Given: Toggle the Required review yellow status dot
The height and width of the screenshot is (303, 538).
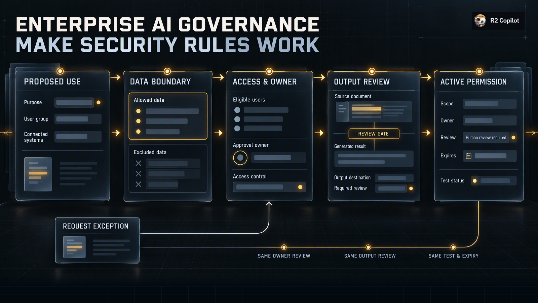Looking at the screenshot, I should (411, 189).
